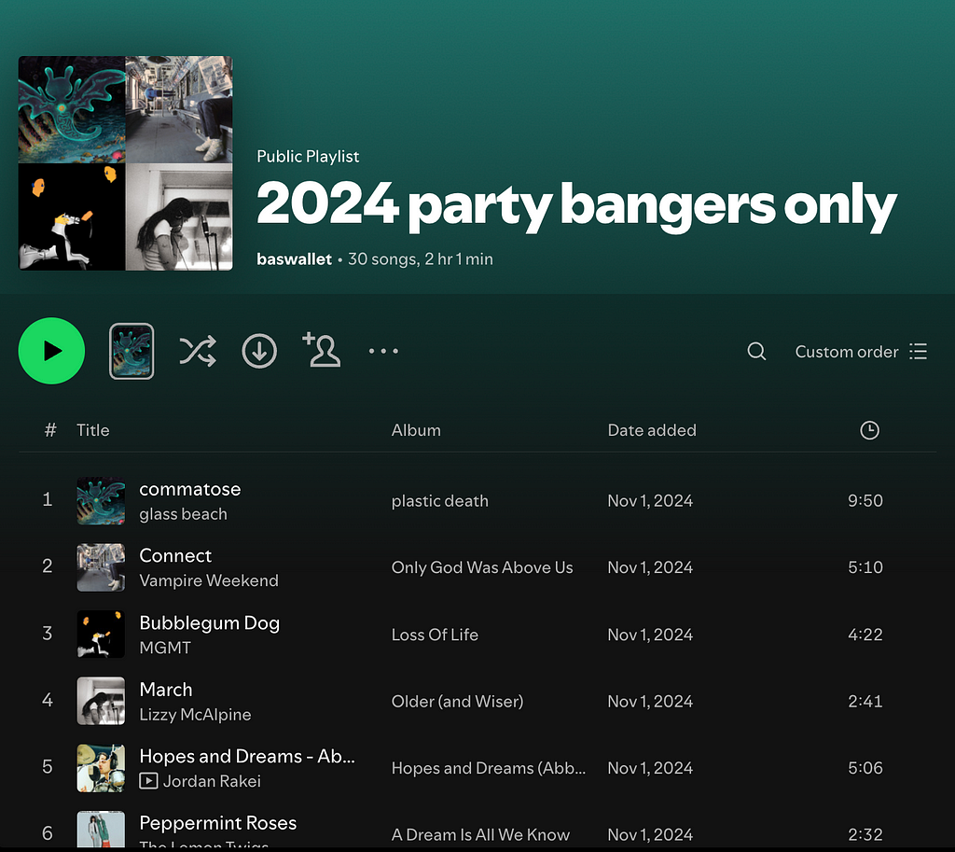Click the Connect album artwork thumbnail

point(101,567)
